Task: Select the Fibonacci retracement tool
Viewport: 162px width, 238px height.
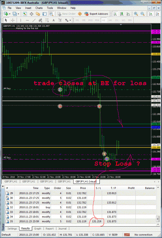Action: [x=47, y=20]
